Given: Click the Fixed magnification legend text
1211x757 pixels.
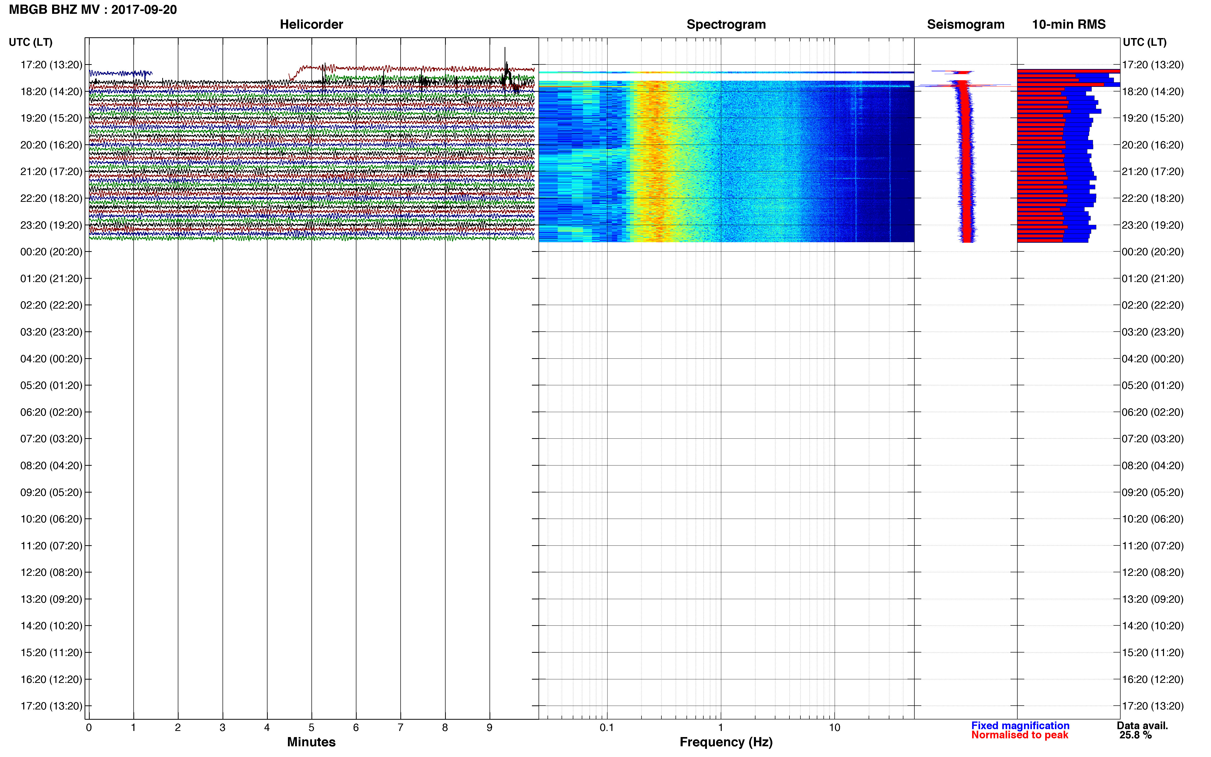Looking at the screenshot, I should (x=1020, y=726).
